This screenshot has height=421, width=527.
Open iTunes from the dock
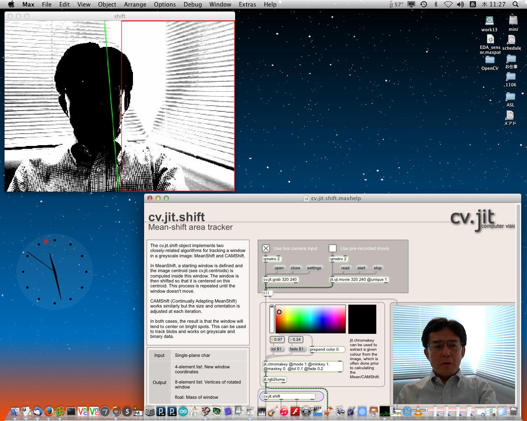pyautogui.click(x=284, y=411)
